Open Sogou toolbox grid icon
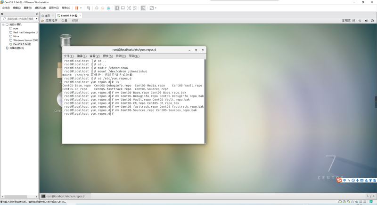The height and width of the screenshot is (205, 377). [375, 180]
